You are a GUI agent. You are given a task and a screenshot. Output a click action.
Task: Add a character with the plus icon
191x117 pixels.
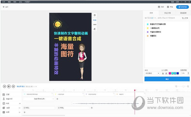point(57,99)
